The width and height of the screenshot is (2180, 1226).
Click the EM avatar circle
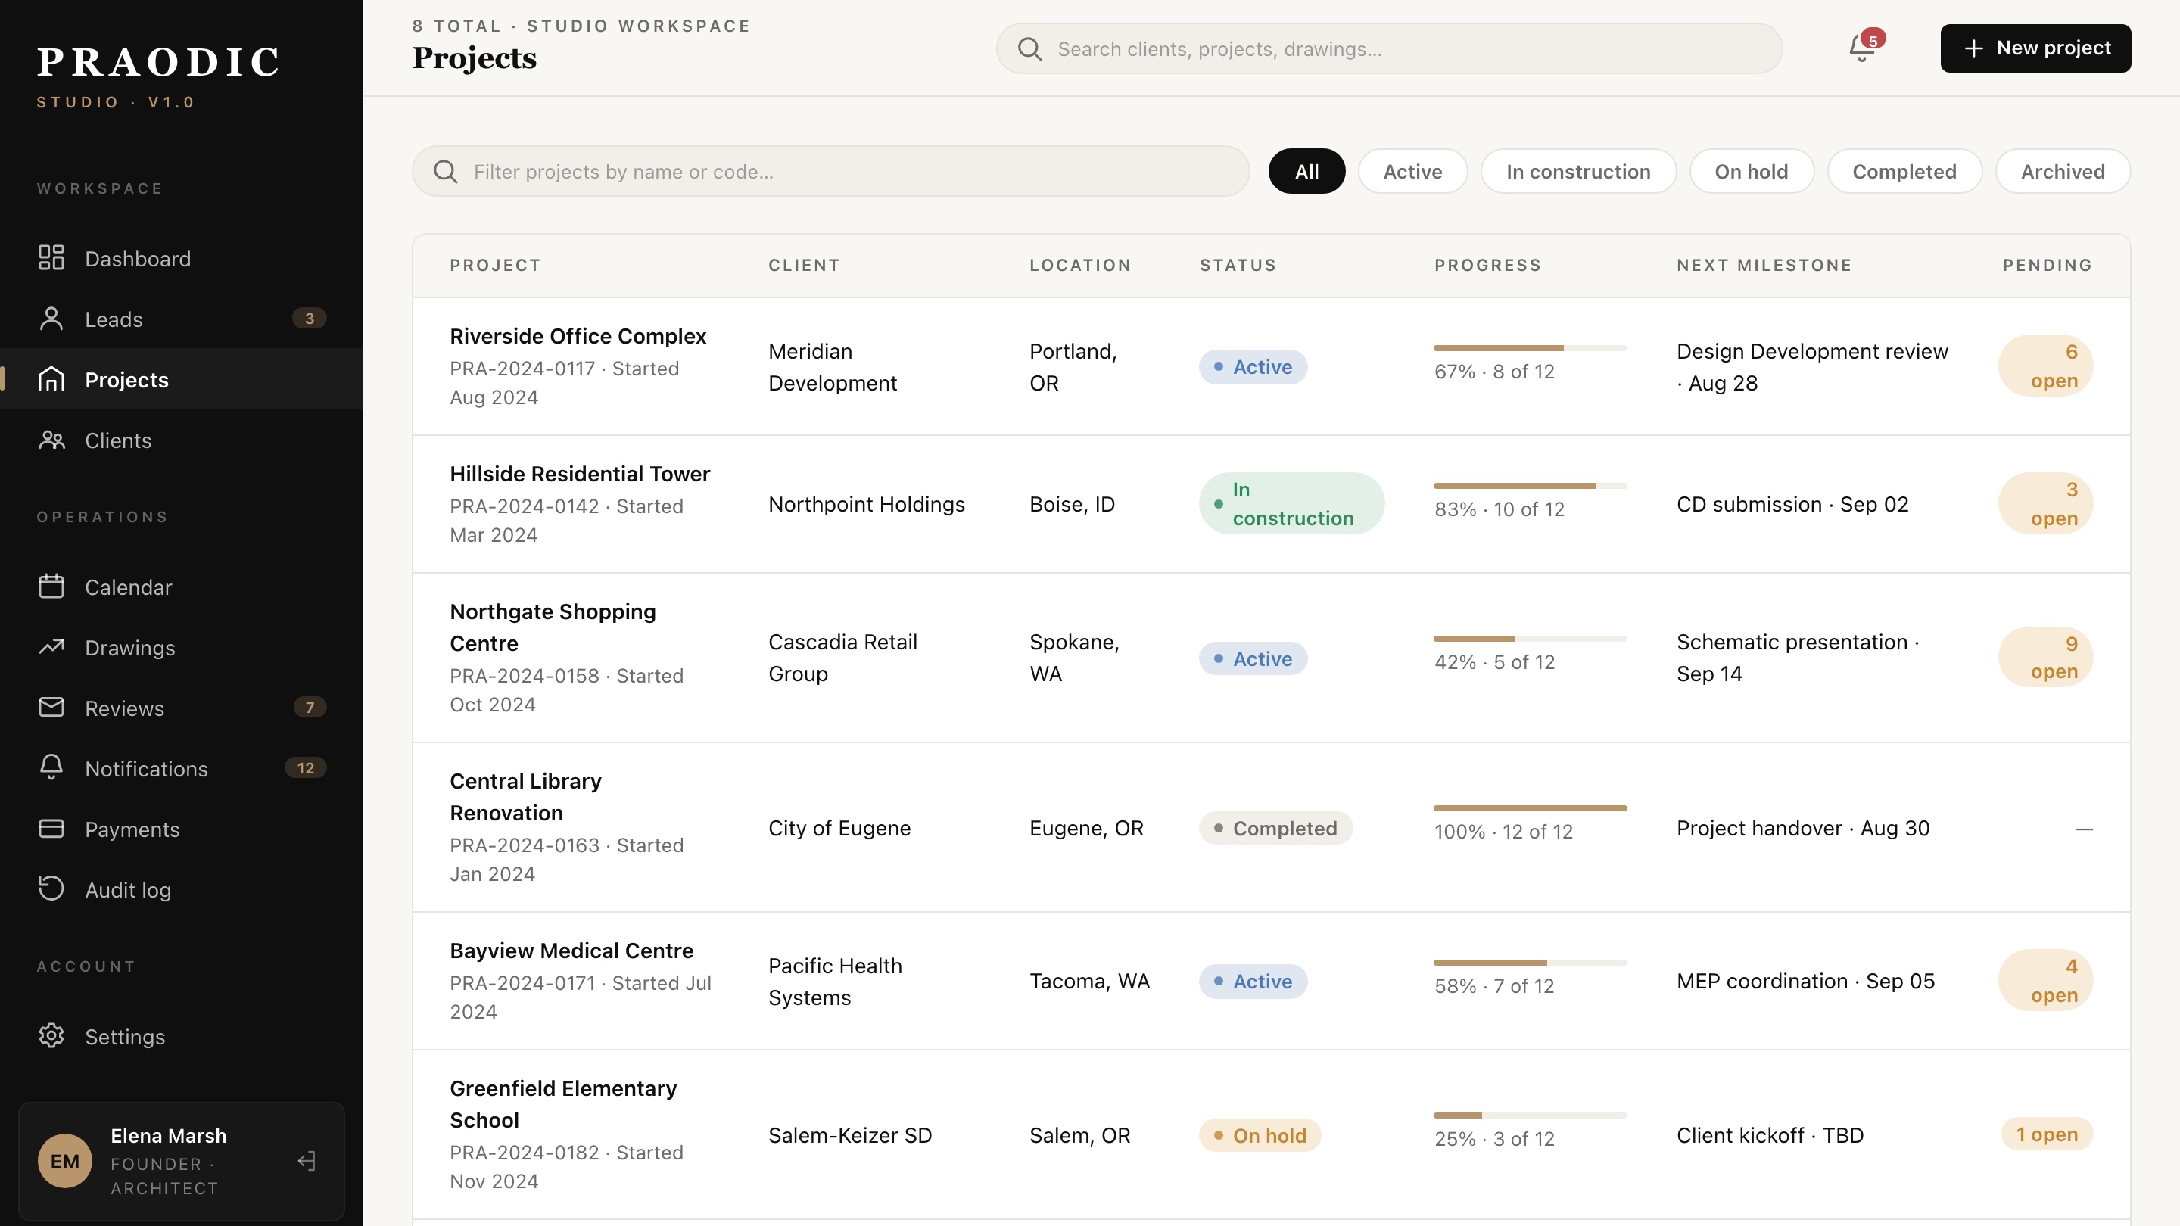click(64, 1161)
